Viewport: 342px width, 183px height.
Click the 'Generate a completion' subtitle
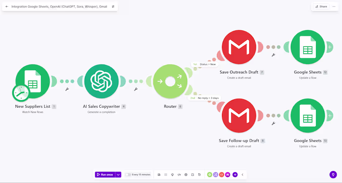coord(101,112)
